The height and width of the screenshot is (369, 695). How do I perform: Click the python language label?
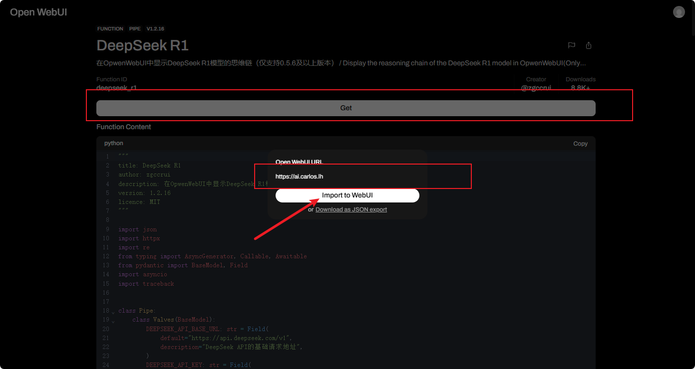(x=114, y=143)
